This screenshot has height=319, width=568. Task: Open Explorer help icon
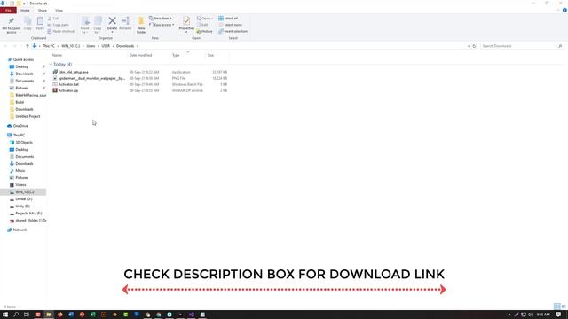(564, 10)
